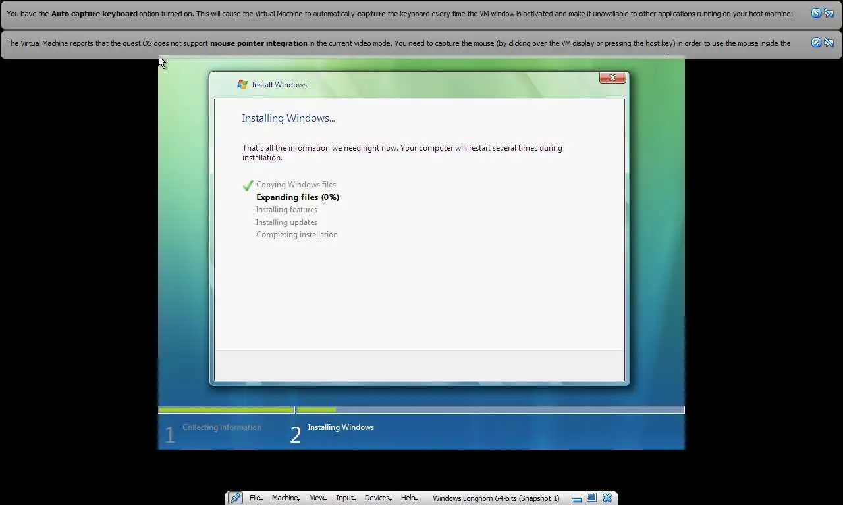Open the Help menu in VM toolbar
Image resolution: width=843 pixels, height=505 pixels.
pos(409,498)
